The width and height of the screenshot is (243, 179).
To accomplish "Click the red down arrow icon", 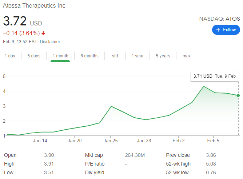I will [x=44, y=33].
